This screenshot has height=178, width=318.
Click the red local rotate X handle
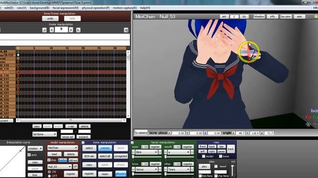point(308,117)
